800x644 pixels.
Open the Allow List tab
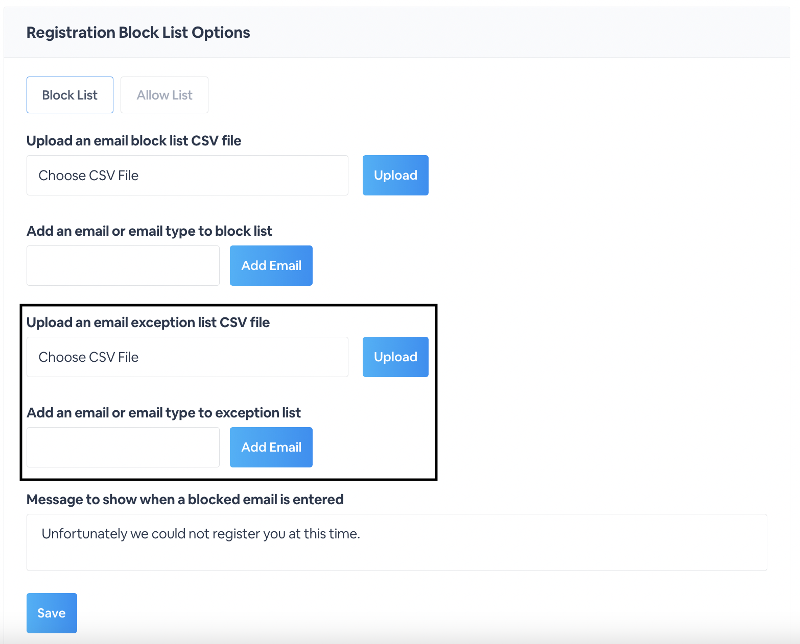(164, 95)
